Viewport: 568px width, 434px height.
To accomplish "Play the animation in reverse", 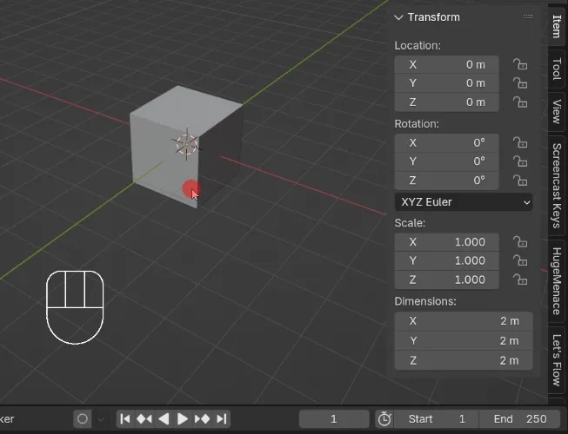I will click(x=164, y=419).
